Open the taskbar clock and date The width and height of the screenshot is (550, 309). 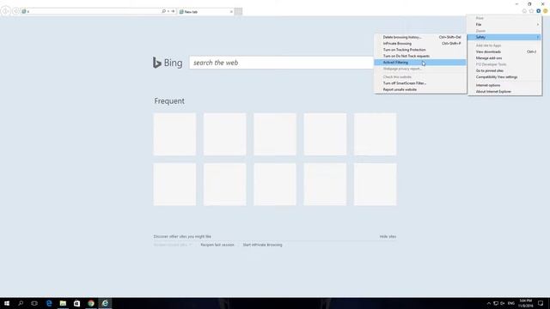coord(525,303)
